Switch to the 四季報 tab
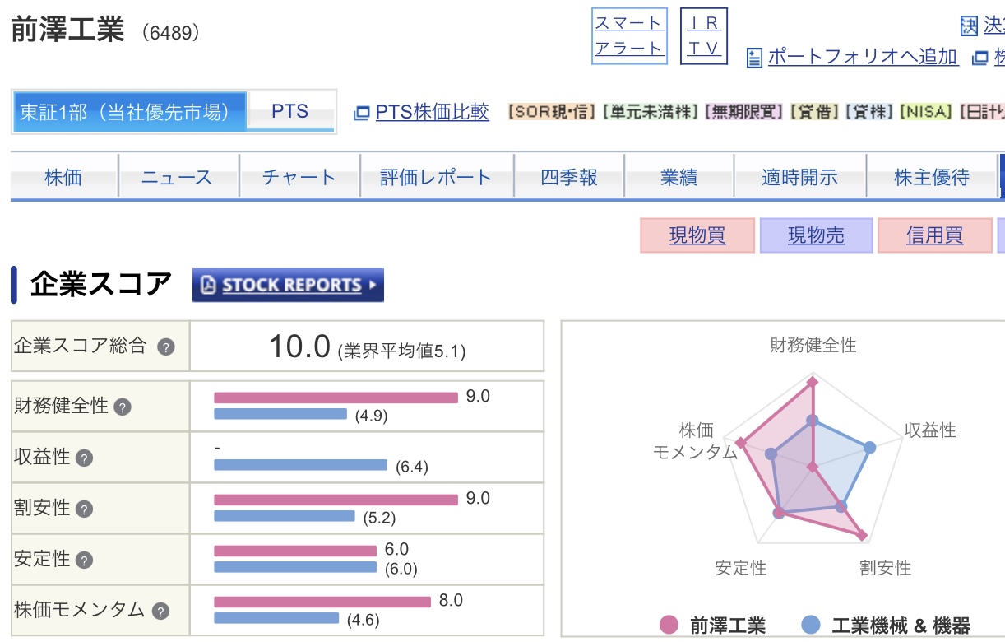 (x=569, y=177)
